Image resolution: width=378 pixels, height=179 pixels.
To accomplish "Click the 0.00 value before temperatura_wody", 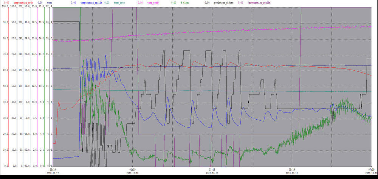I will (x=6, y=2).
